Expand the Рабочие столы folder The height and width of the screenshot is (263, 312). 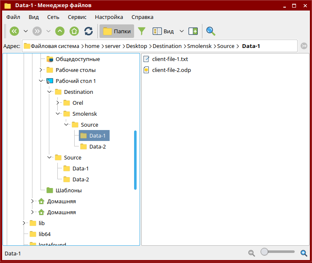41,70
